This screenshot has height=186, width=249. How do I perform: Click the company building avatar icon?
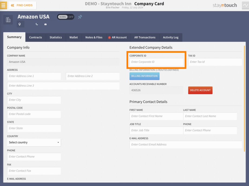click(8, 20)
